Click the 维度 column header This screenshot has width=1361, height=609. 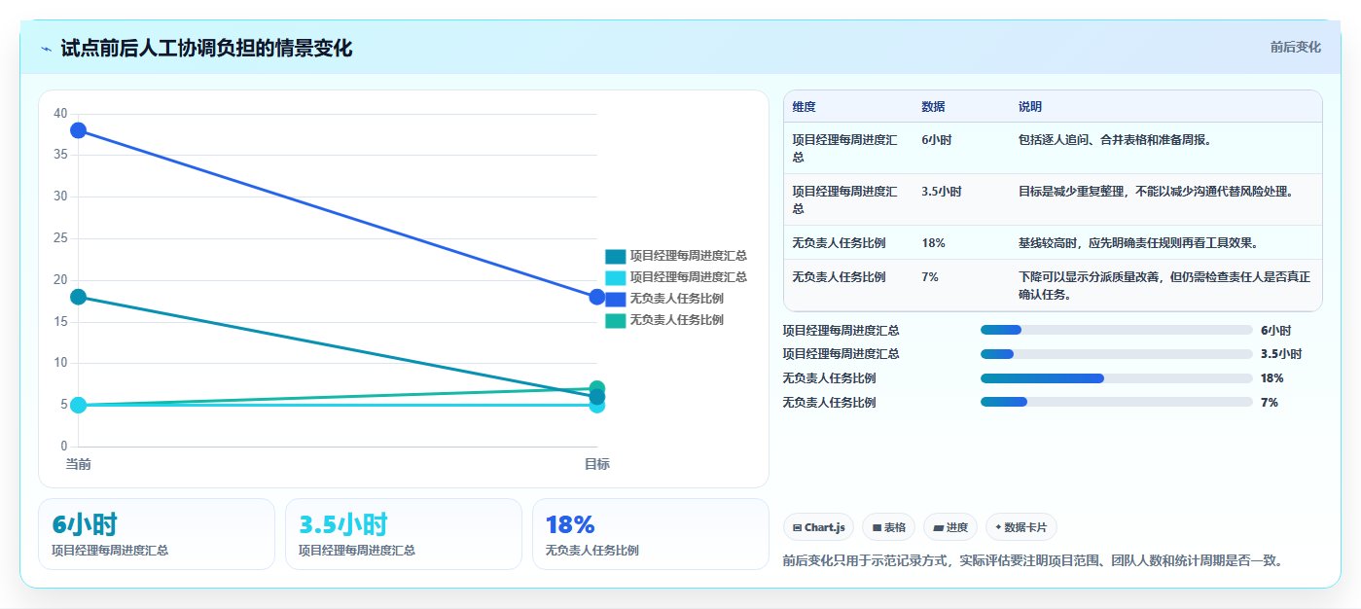(804, 107)
